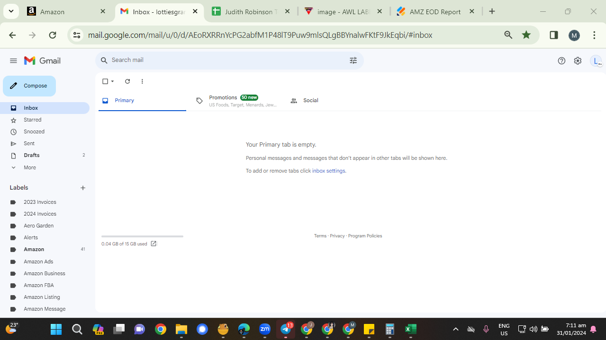The image size is (606, 340).
Task: View site information icon in address bar
Action: click(x=77, y=35)
